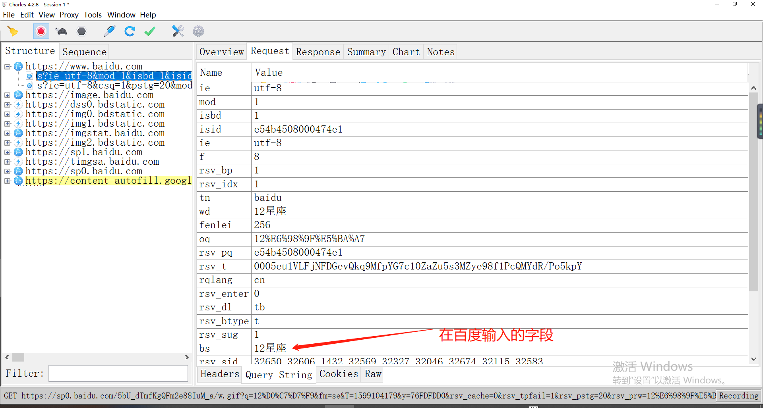Open the Notes tab
Viewport: 763px width, 408px height.
440,52
